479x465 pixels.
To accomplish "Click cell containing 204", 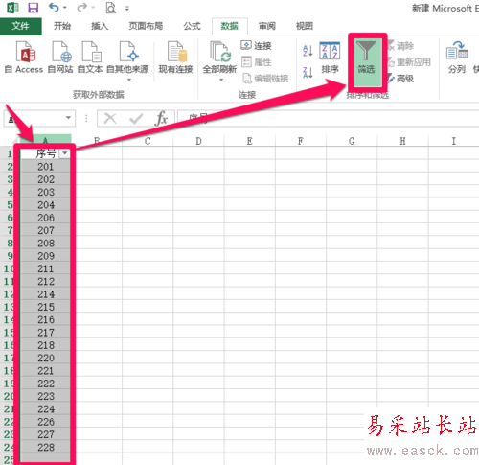I will pos(45,205).
